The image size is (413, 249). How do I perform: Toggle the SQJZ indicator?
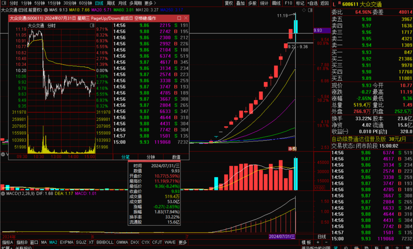81,242
